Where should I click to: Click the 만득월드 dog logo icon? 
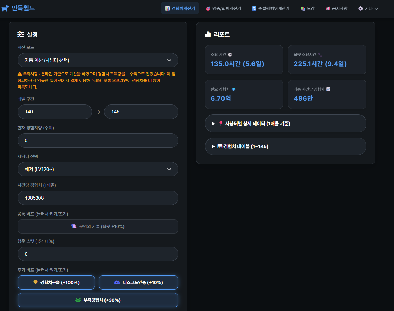(x=5, y=8)
